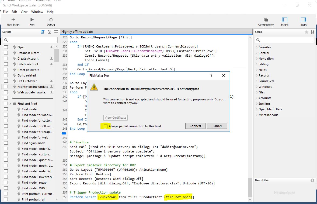Open the script Debug tool
The image size is (317, 204).
pos(51,20)
